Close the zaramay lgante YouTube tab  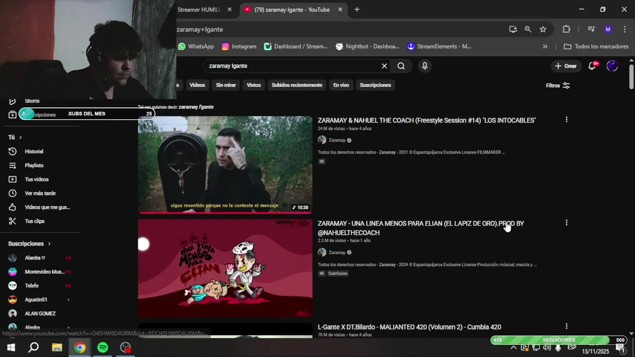[x=340, y=9]
